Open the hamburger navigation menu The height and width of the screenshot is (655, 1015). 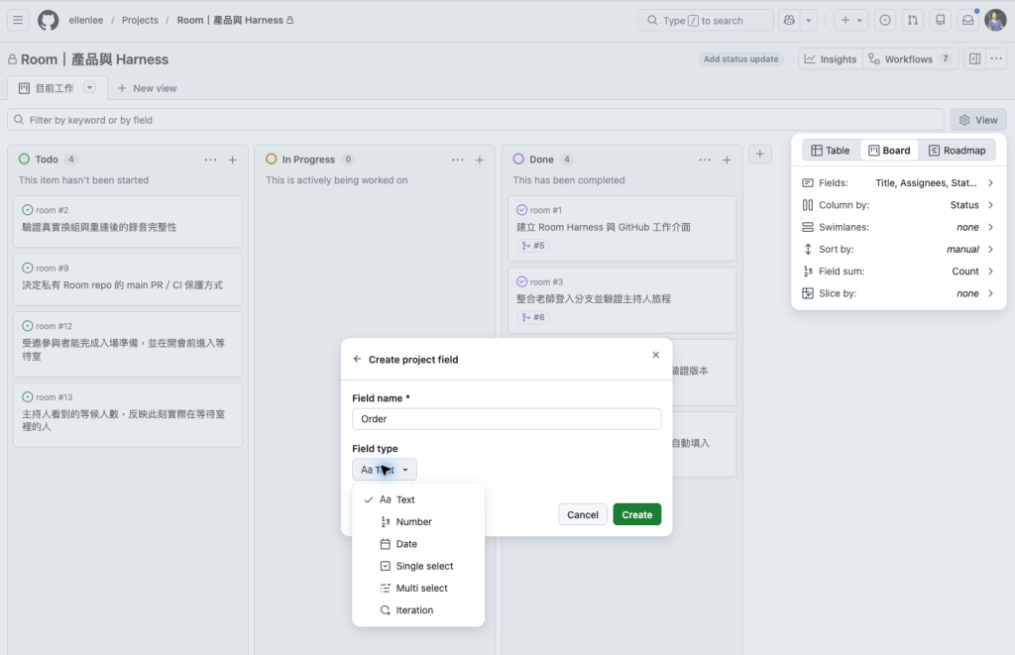point(18,20)
